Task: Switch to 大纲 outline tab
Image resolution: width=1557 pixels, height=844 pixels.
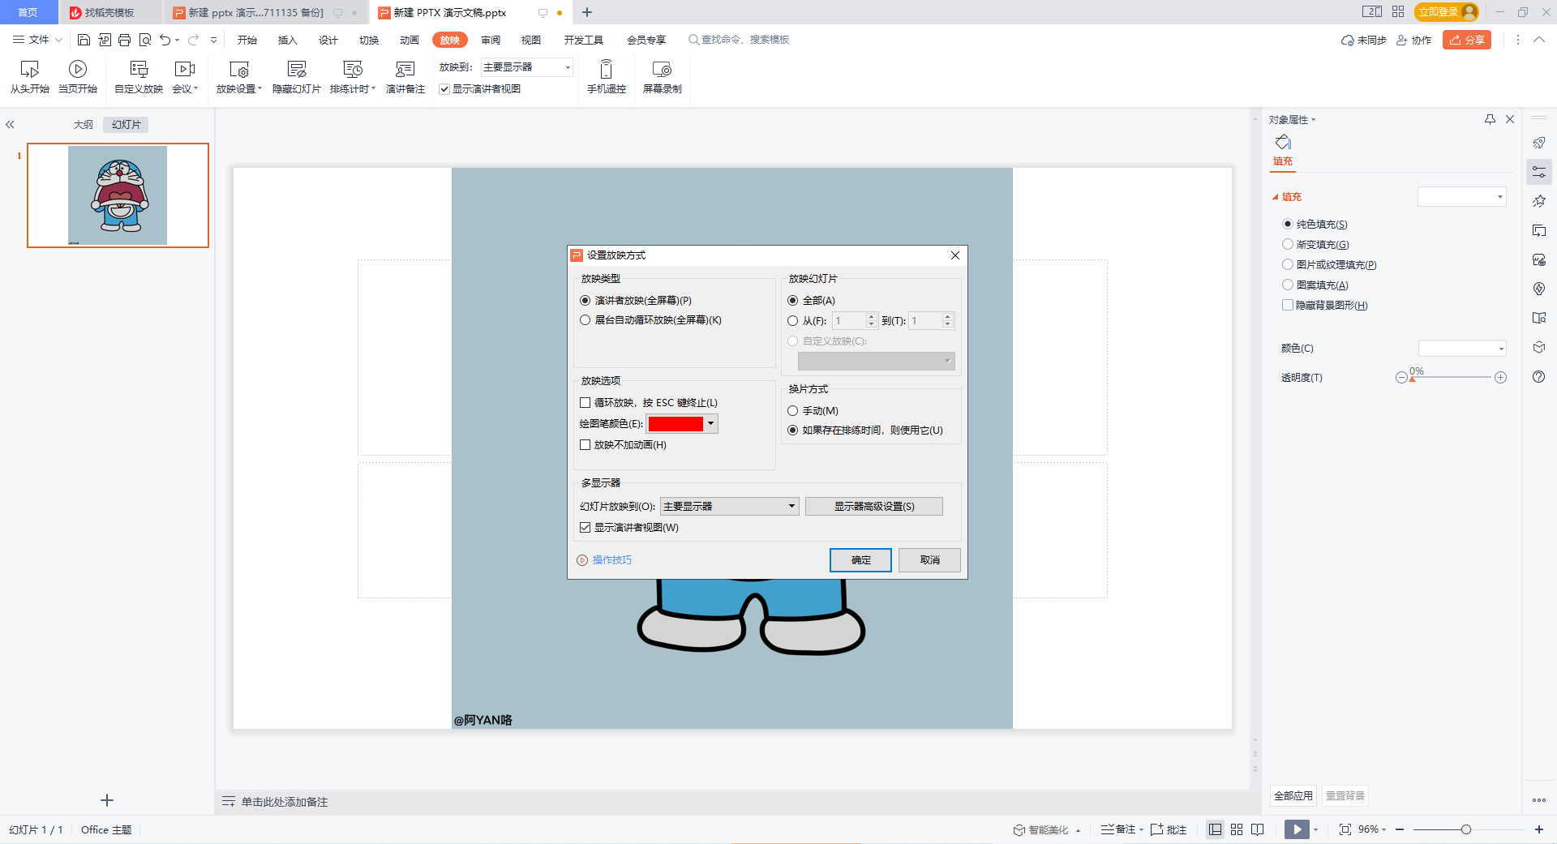Action: [84, 125]
